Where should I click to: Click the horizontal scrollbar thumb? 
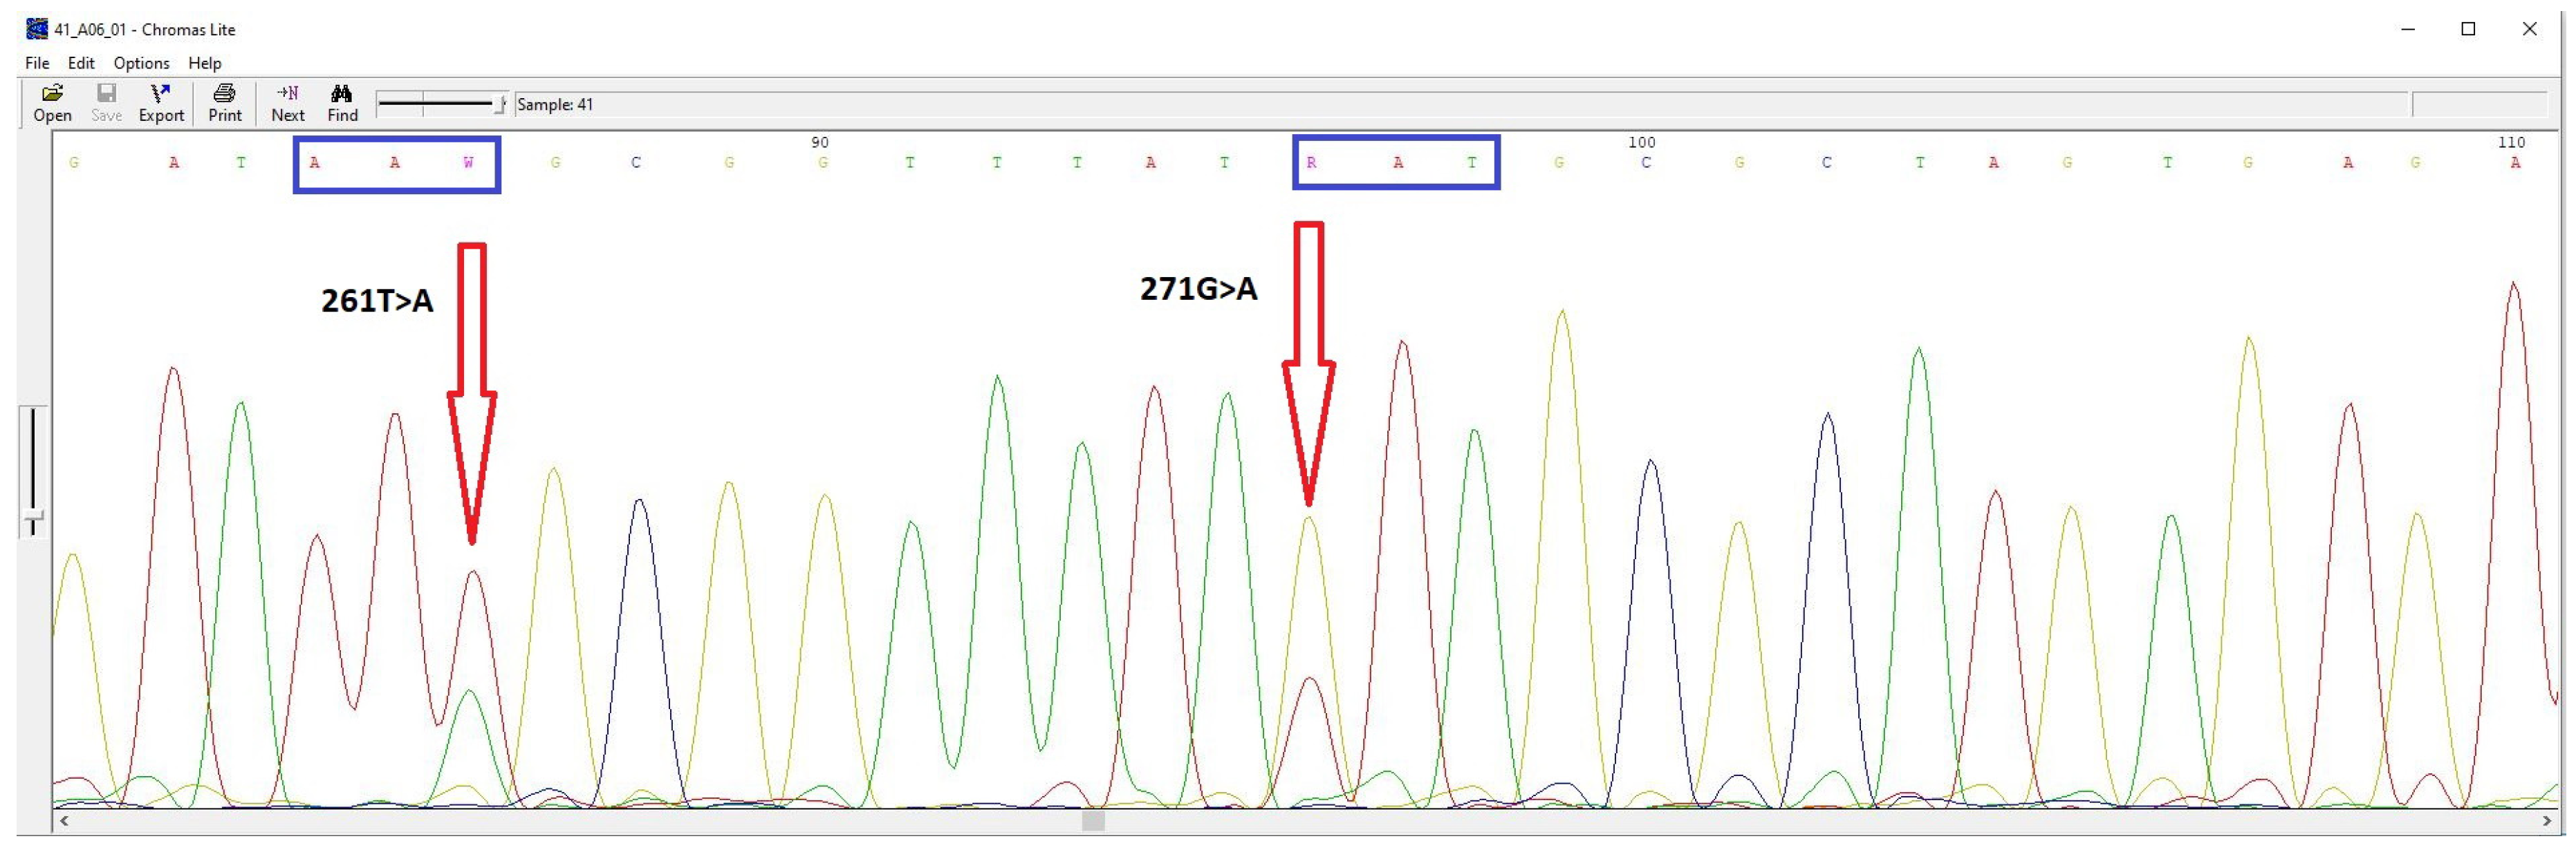point(1093,821)
